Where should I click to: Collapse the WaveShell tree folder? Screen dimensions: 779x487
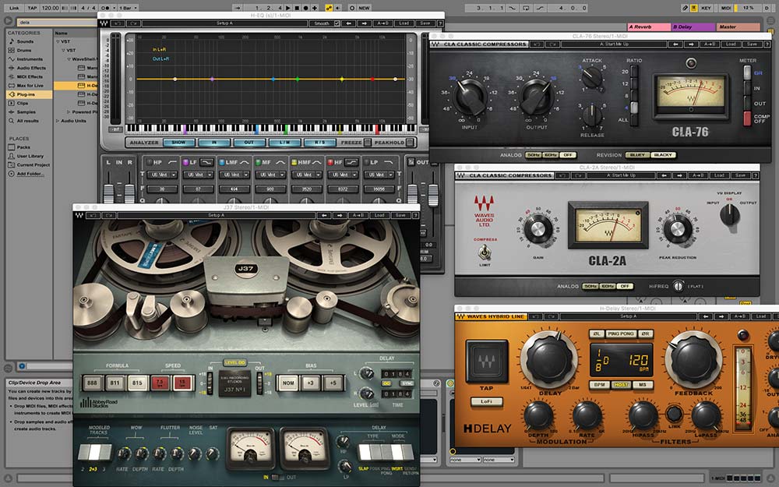tap(69, 59)
